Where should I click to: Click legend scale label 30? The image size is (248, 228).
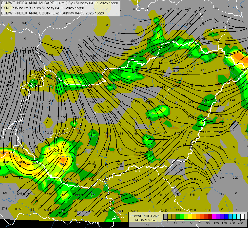(183, 223)
